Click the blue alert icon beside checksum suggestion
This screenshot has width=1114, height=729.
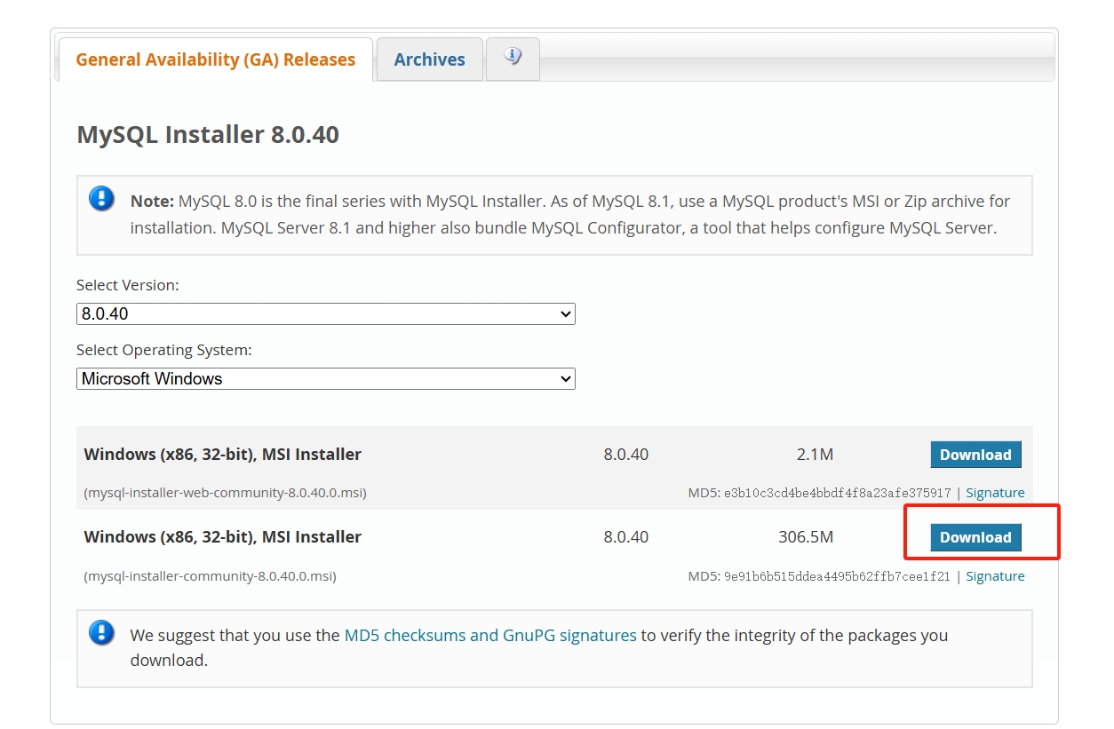(101, 632)
